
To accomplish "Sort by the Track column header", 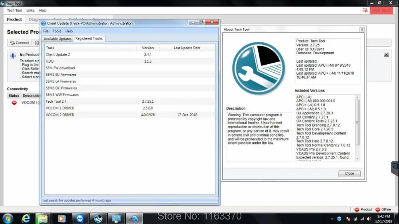I will coord(90,48).
